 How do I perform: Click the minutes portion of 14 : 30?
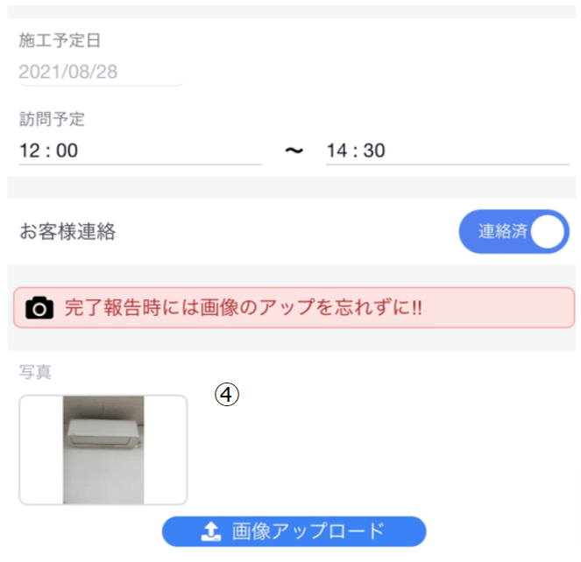(374, 151)
